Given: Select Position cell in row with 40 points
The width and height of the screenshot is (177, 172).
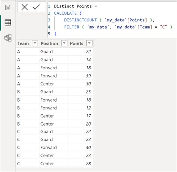Looking at the screenshot, I should coord(53,147).
